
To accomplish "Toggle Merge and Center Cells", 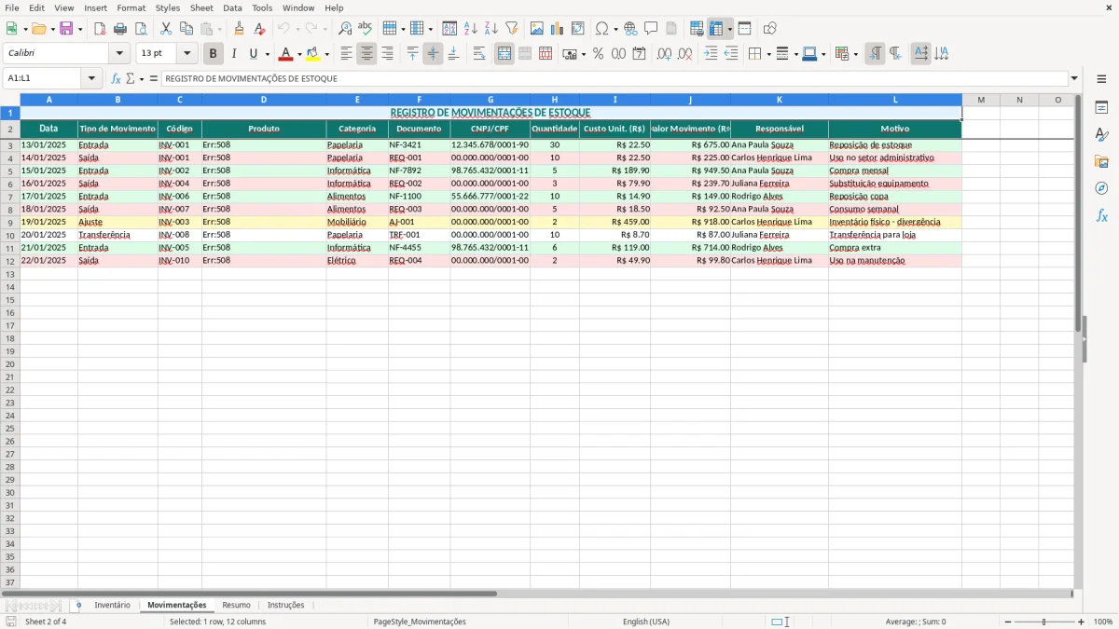I will tap(504, 54).
